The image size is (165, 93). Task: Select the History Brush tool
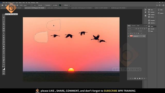(4, 40)
